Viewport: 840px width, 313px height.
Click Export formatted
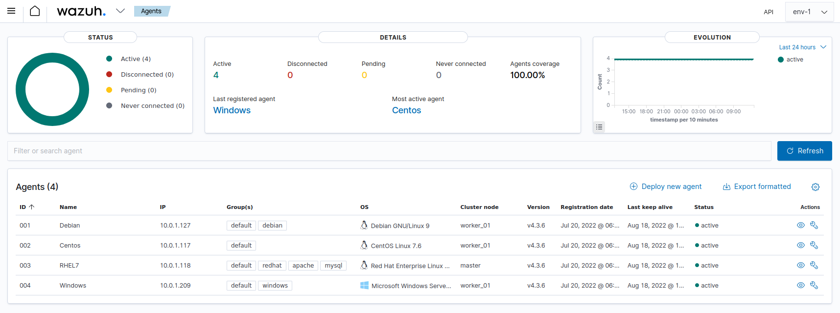coord(757,187)
